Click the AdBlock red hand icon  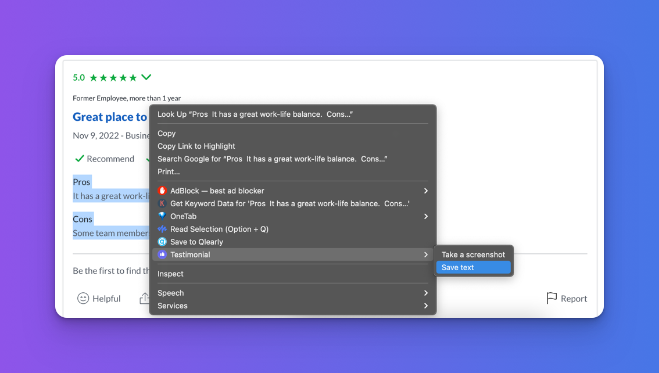(x=162, y=191)
